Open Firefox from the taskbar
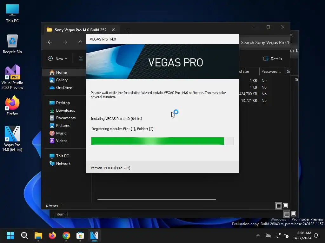This screenshot has width=325, height=243. click(52, 235)
